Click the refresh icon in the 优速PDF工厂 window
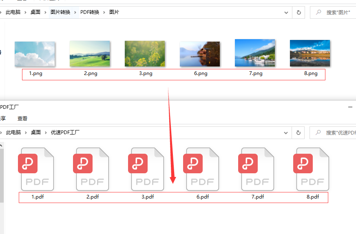This screenshot has height=234, width=356. [299, 132]
